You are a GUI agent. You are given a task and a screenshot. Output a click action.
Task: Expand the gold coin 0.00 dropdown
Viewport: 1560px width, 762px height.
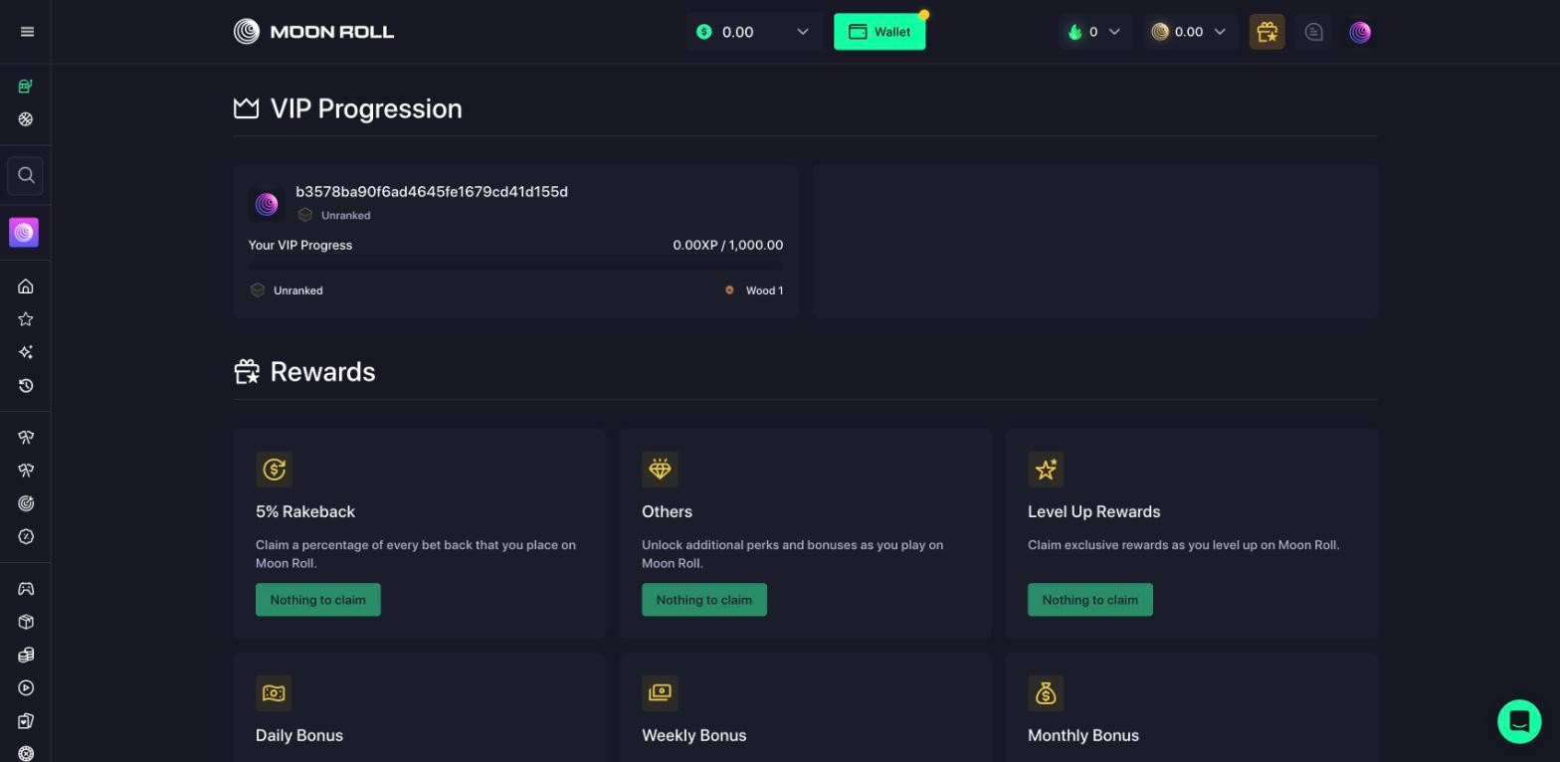point(1190,32)
